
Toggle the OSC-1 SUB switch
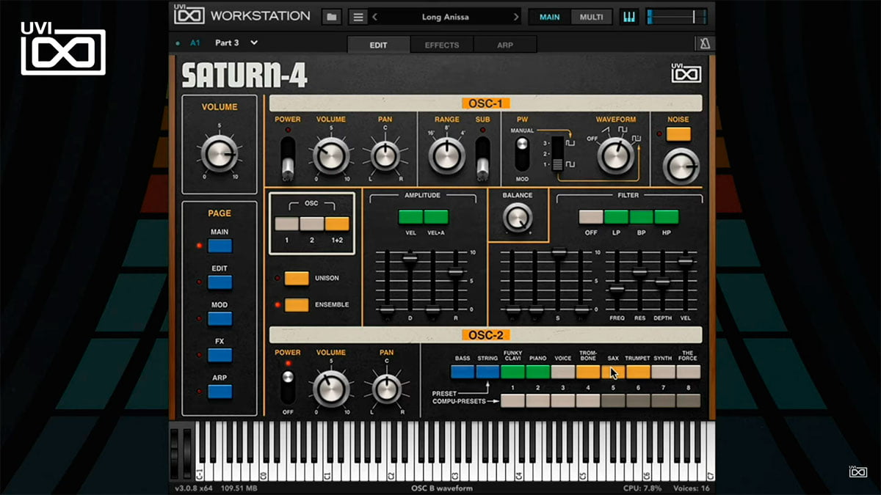482,157
